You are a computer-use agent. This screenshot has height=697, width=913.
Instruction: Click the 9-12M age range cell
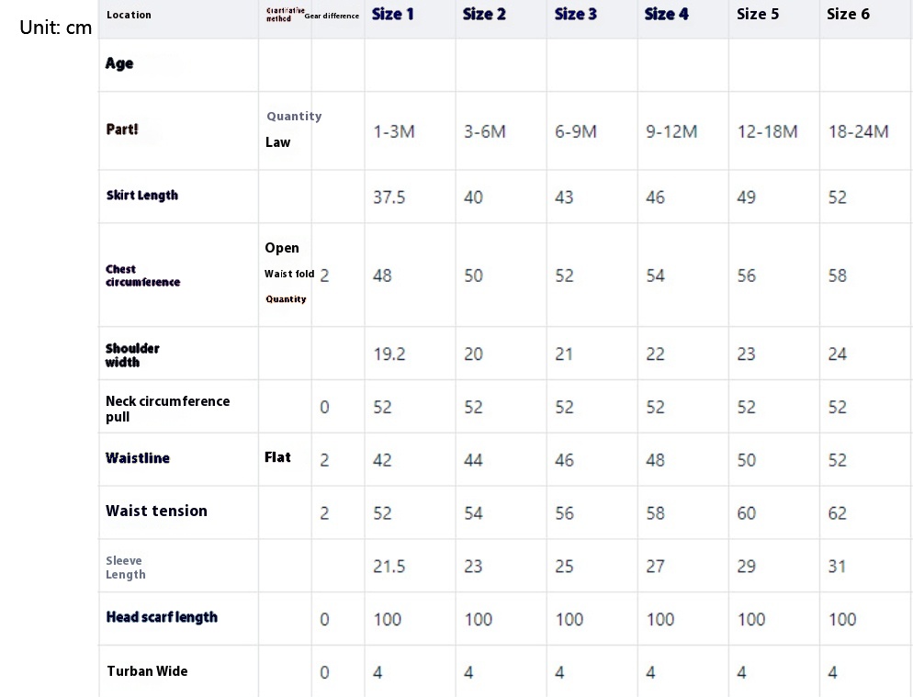tap(671, 131)
